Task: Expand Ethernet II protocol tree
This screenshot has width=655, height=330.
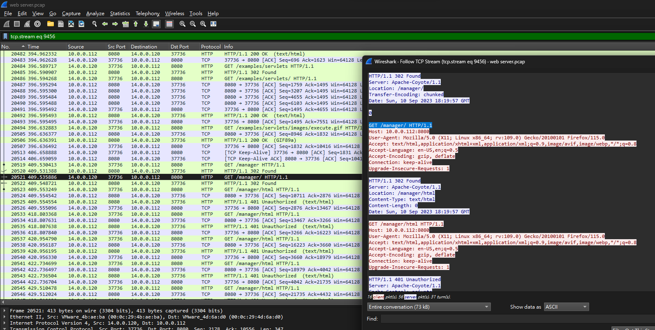Action: click(5, 317)
